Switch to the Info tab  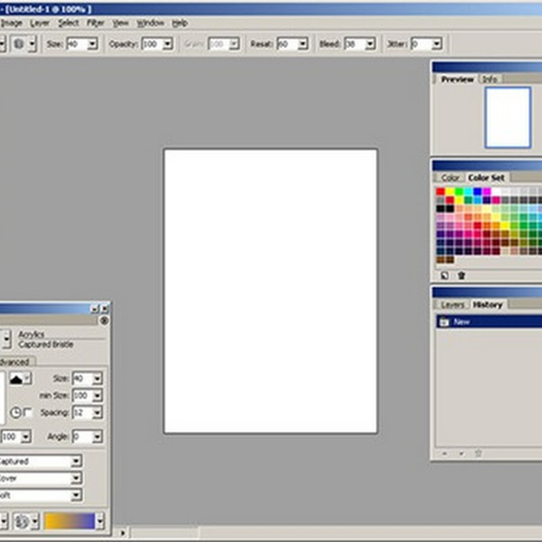(489, 79)
